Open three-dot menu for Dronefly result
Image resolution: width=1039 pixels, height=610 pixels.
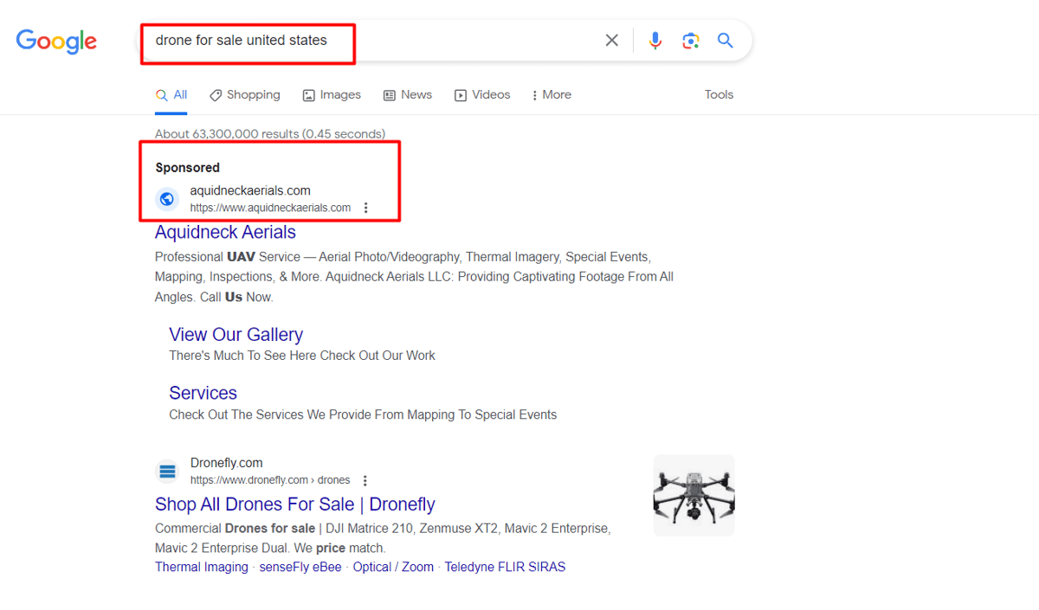pyautogui.click(x=365, y=480)
